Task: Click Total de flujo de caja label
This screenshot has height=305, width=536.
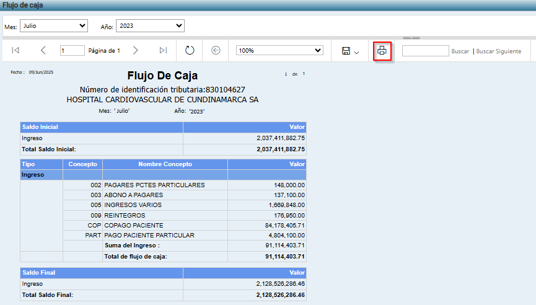Action: 136,257
